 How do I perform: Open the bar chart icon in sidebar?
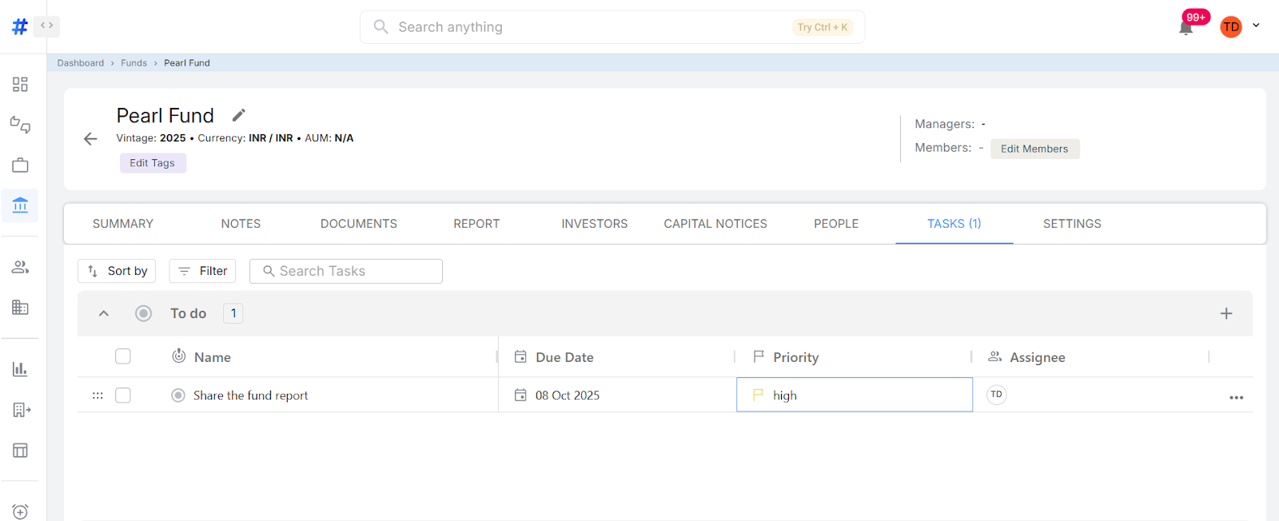pyautogui.click(x=20, y=369)
